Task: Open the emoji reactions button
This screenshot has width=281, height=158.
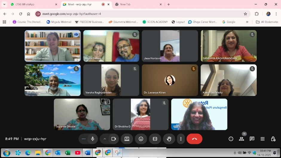Action: [x=141, y=139]
